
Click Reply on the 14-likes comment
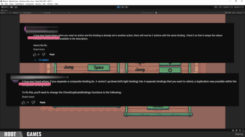[42, 102]
